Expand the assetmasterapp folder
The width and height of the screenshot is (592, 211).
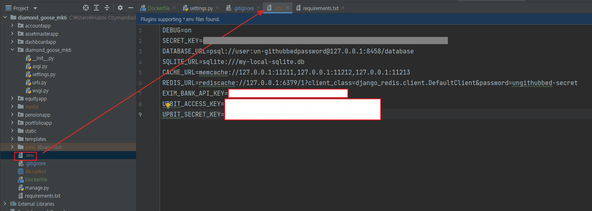12,34
